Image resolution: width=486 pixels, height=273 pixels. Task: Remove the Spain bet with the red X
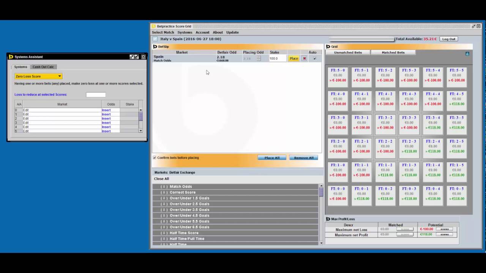pos(304,58)
